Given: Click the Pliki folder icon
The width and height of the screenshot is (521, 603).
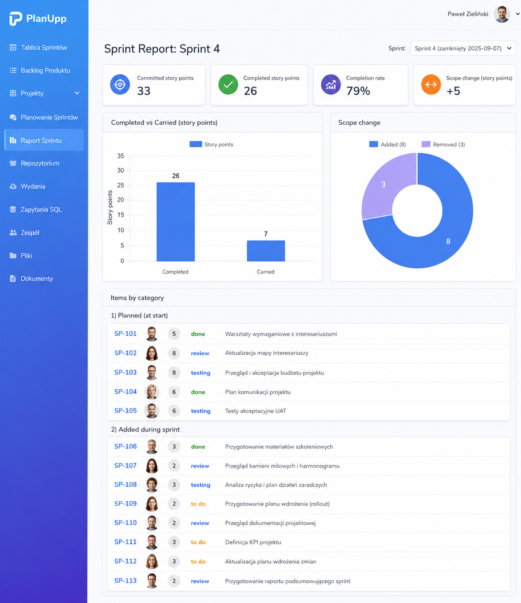Looking at the screenshot, I should point(13,256).
